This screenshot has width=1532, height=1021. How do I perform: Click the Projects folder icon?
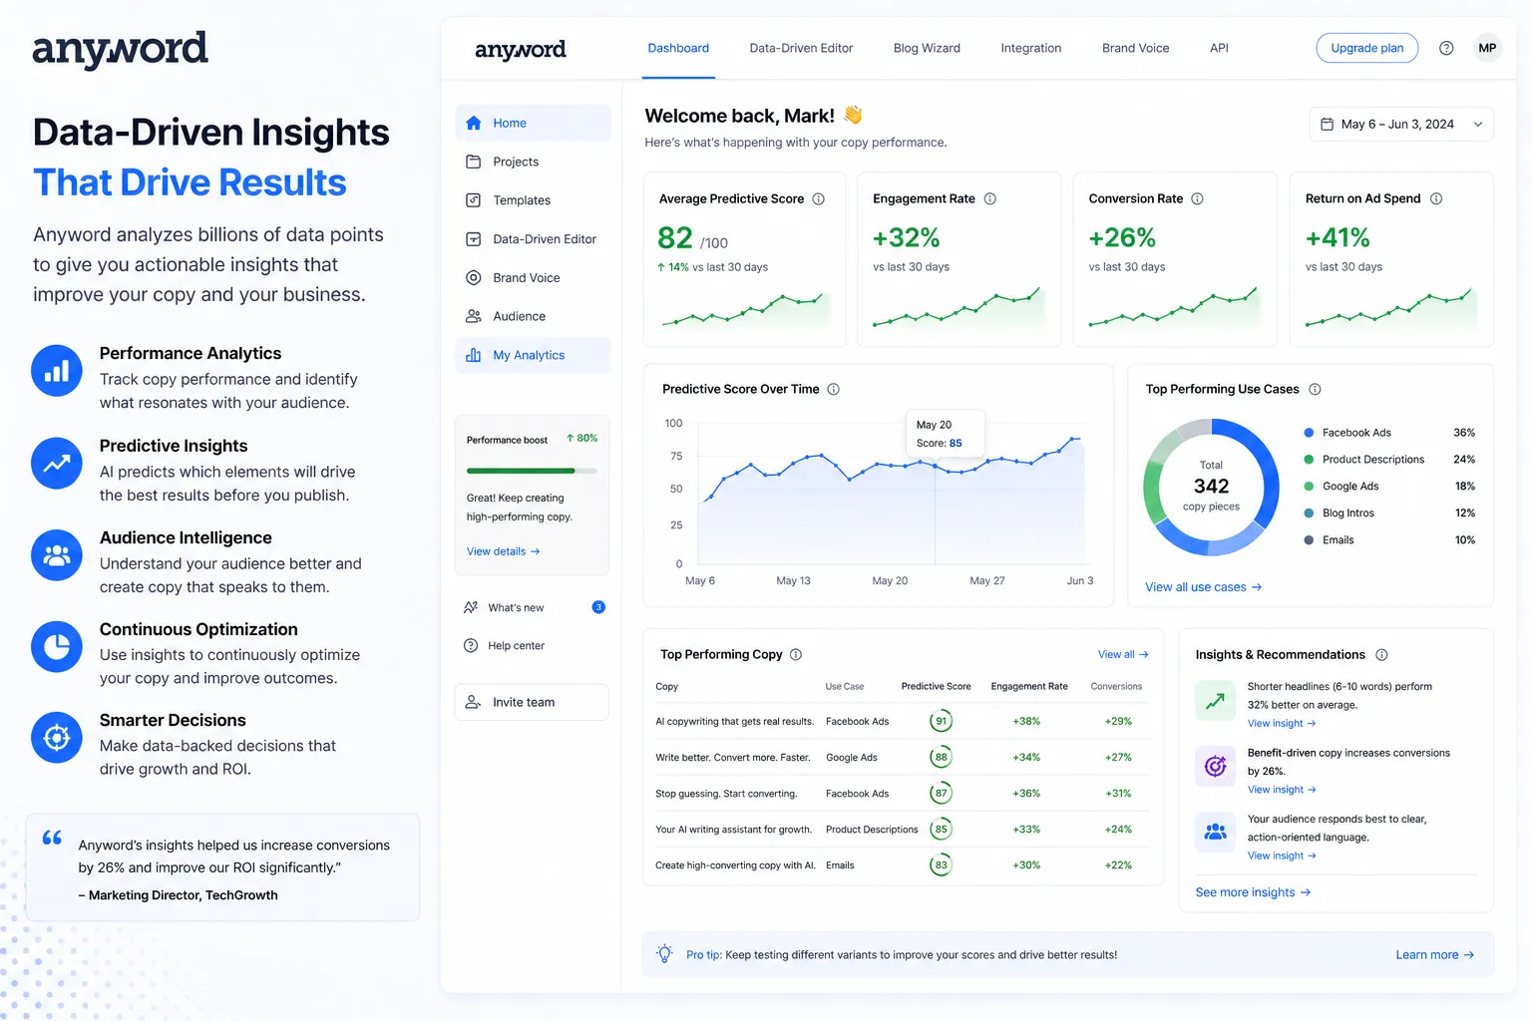pyautogui.click(x=474, y=162)
